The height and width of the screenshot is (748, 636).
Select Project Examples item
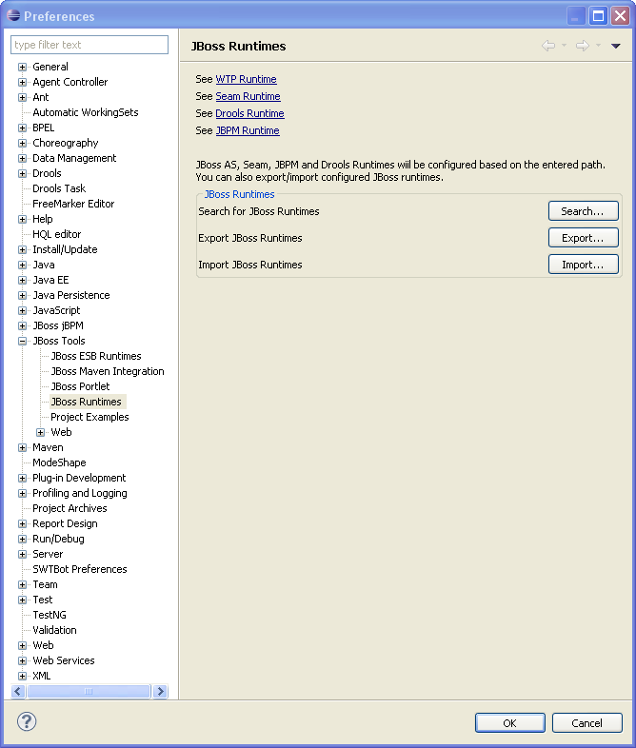point(89,417)
